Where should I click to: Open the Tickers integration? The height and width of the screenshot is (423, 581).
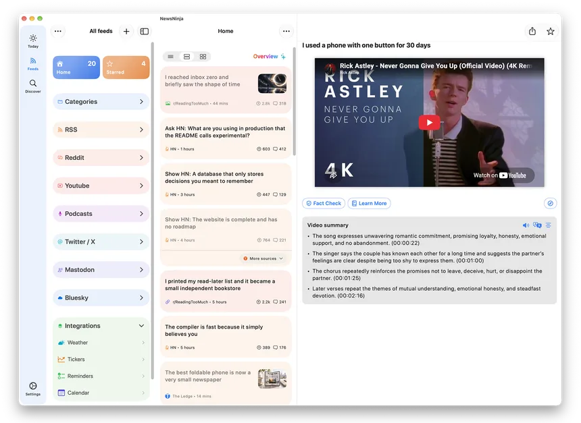(x=101, y=360)
